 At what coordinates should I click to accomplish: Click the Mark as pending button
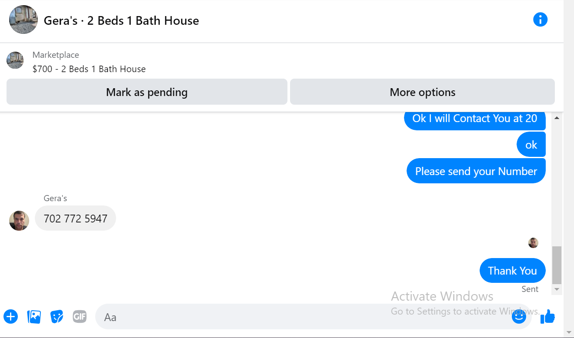[x=147, y=92]
